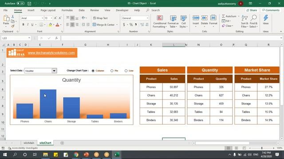Click the Center align icon
The image size is (284, 159).
click(x=72, y=25)
